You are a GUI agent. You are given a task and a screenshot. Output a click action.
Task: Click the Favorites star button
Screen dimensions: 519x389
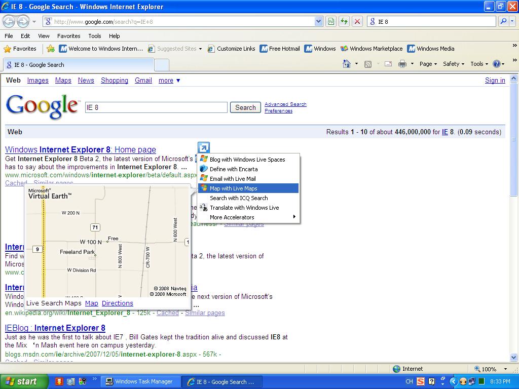[20, 49]
